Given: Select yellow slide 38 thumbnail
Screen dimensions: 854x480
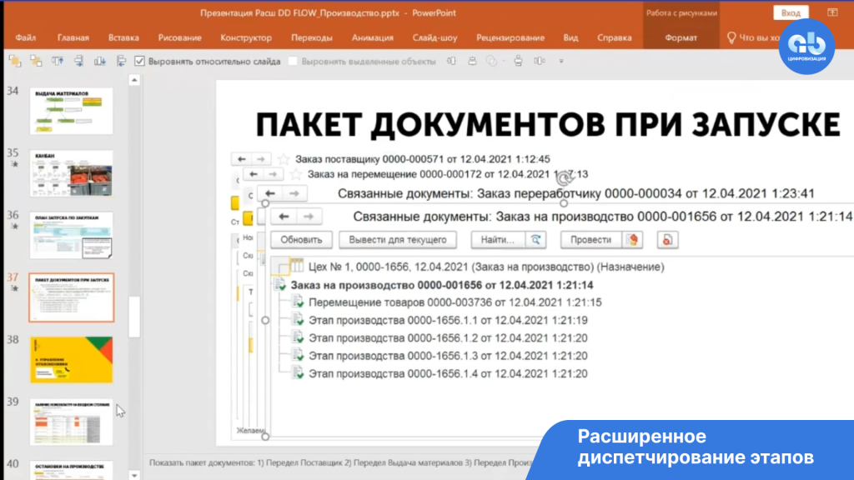Looking at the screenshot, I should (x=72, y=360).
